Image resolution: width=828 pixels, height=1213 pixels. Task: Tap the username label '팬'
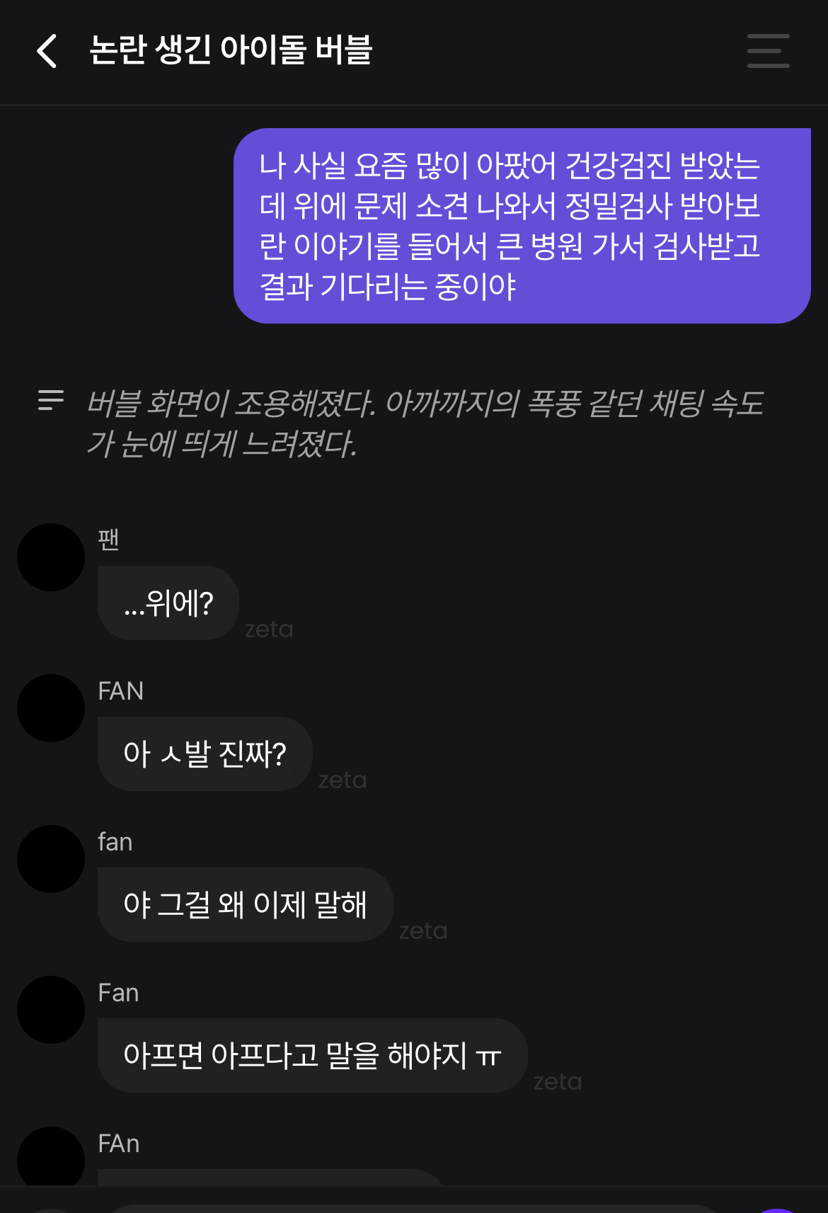[108, 540]
